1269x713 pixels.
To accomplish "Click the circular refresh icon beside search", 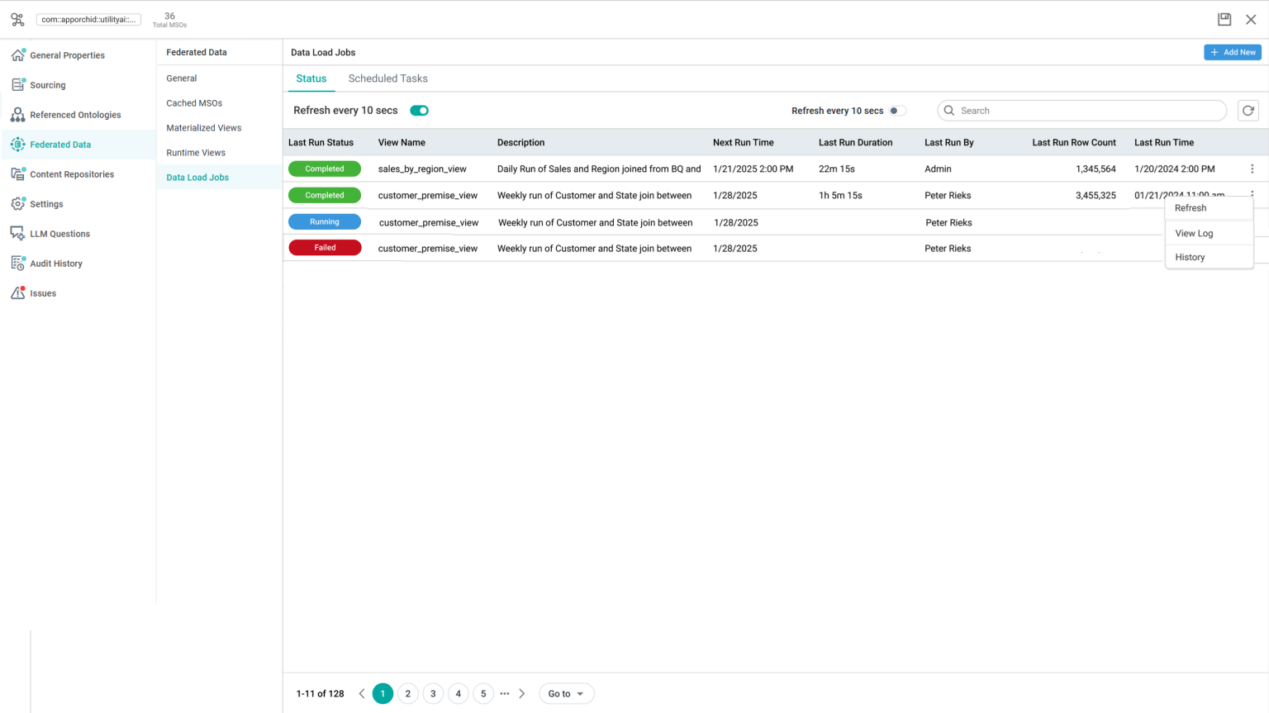I will pyautogui.click(x=1248, y=111).
